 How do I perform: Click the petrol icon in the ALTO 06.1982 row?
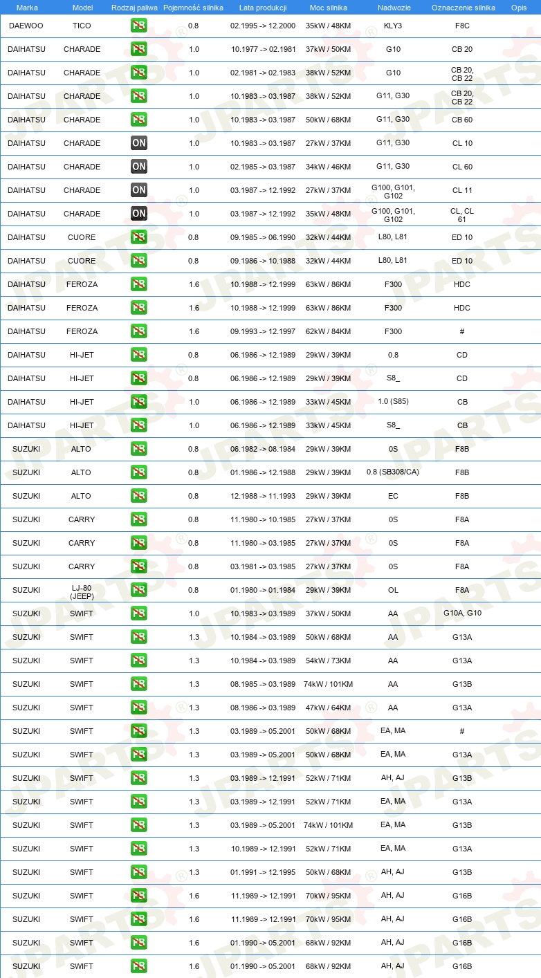(x=138, y=449)
